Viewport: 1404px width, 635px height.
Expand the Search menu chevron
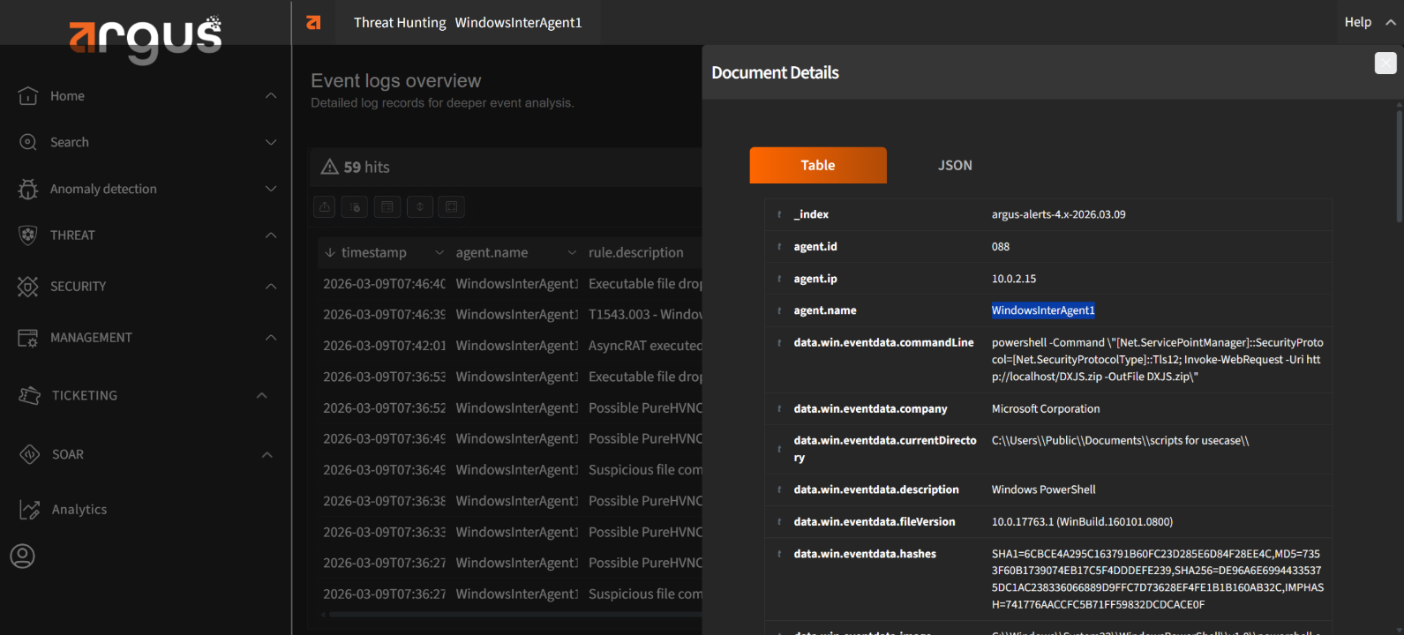click(271, 142)
